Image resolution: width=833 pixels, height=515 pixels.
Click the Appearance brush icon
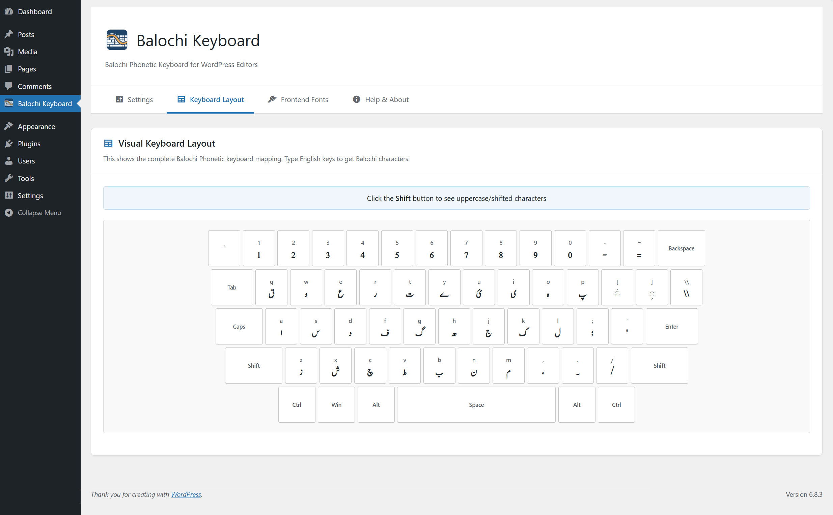(x=9, y=126)
